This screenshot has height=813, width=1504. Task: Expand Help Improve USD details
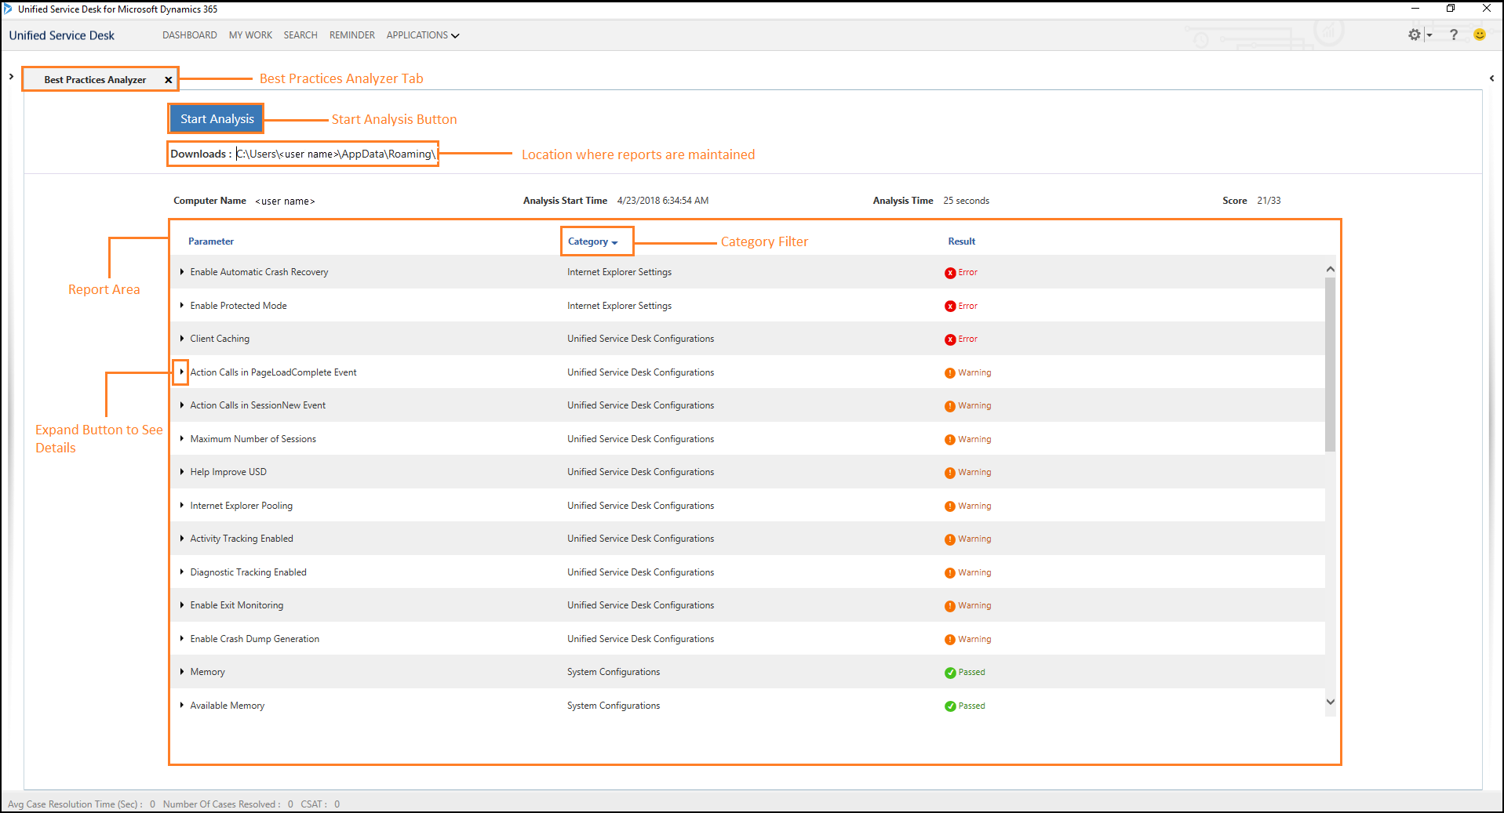coord(182,472)
